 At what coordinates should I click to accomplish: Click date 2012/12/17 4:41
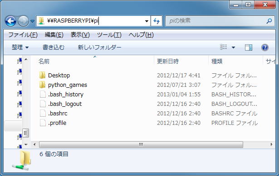[x=179, y=76]
